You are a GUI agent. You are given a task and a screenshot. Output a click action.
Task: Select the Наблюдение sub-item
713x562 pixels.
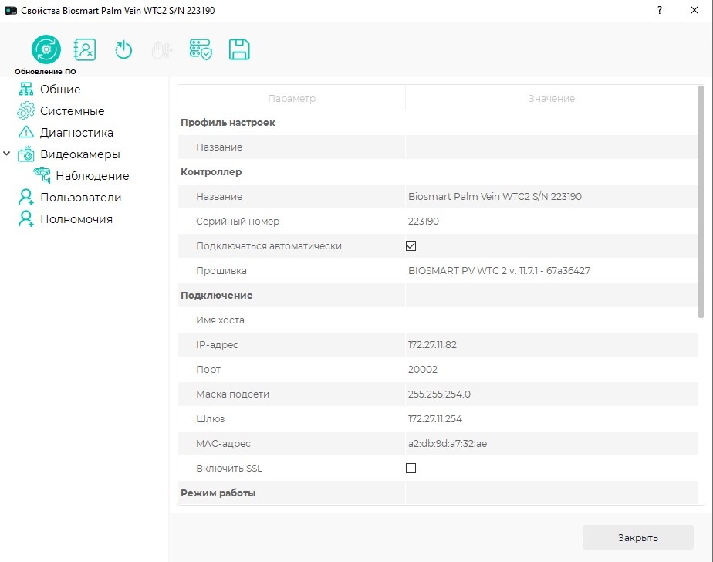click(x=93, y=176)
